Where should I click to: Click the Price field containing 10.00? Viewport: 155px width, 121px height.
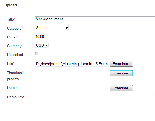tap(46, 37)
